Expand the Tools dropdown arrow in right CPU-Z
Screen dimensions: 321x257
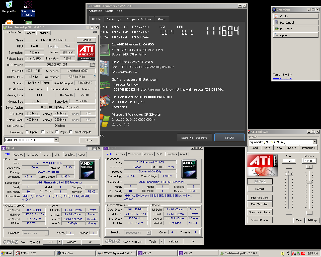pyautogui.click(x=162, y=241)
